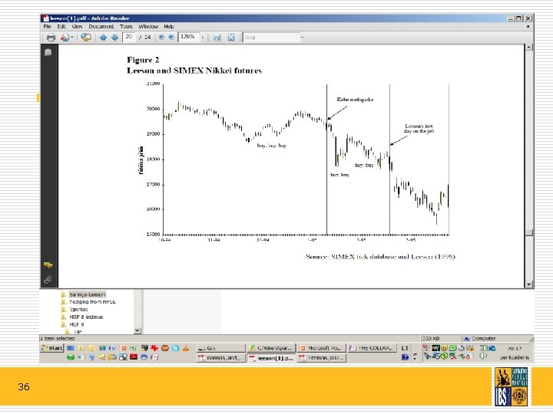Click the LT language indicator

tap(405, 348)
